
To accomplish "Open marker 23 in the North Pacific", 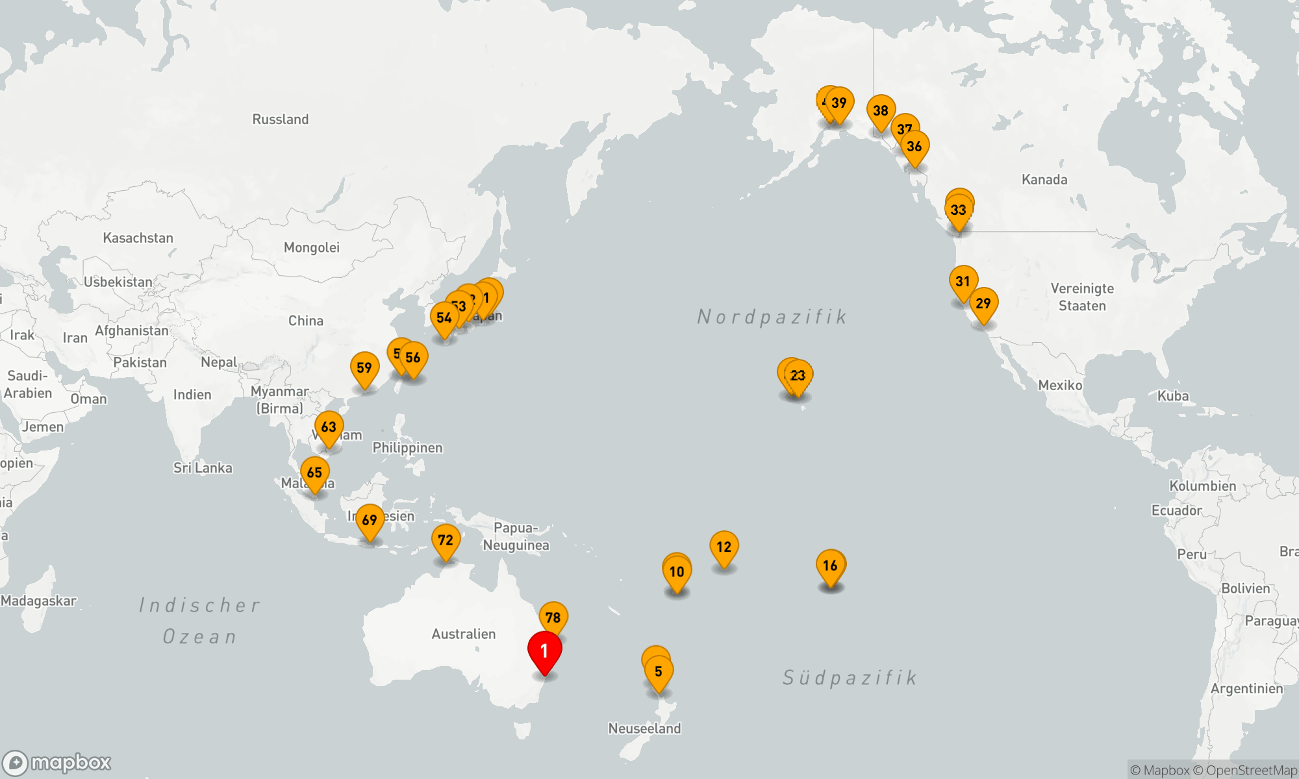I will (798, 375).
